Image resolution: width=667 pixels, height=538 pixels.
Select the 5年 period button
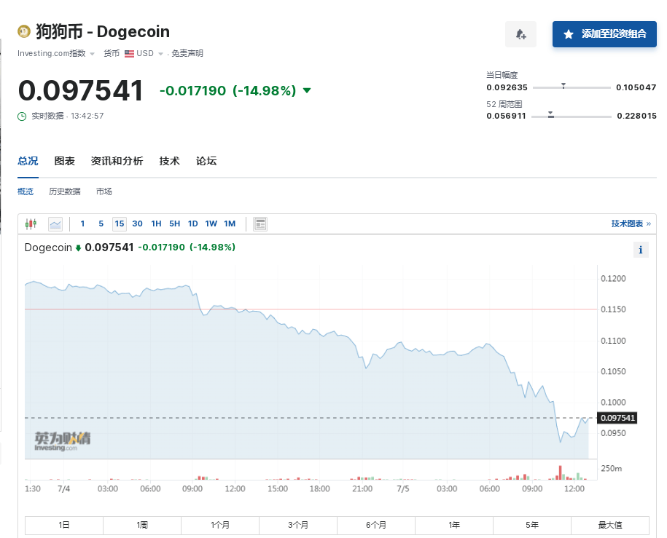click(532, 525)
